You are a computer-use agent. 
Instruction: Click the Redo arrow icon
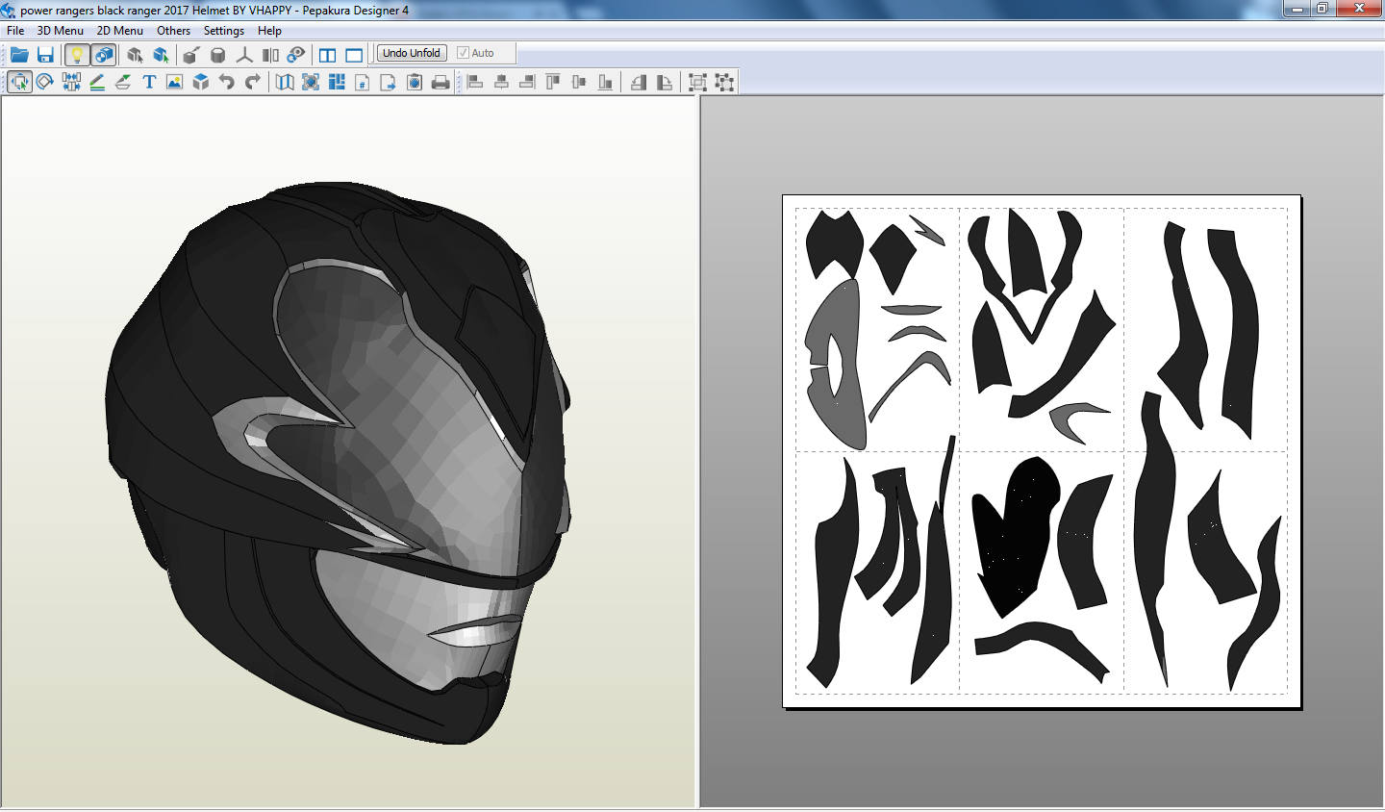click(x=253, y=82)
